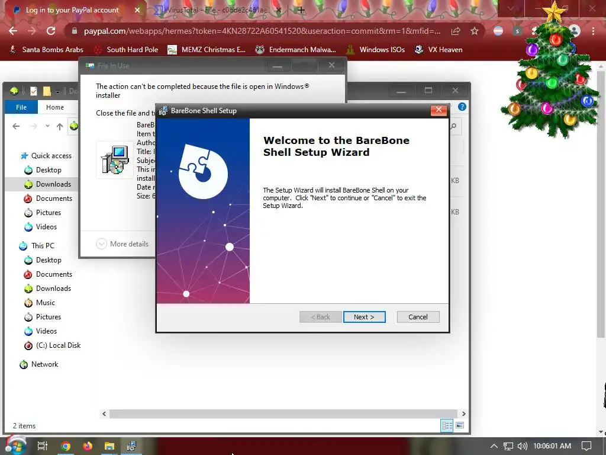Click File Explorer icon on taskbar

pos(109,446)
